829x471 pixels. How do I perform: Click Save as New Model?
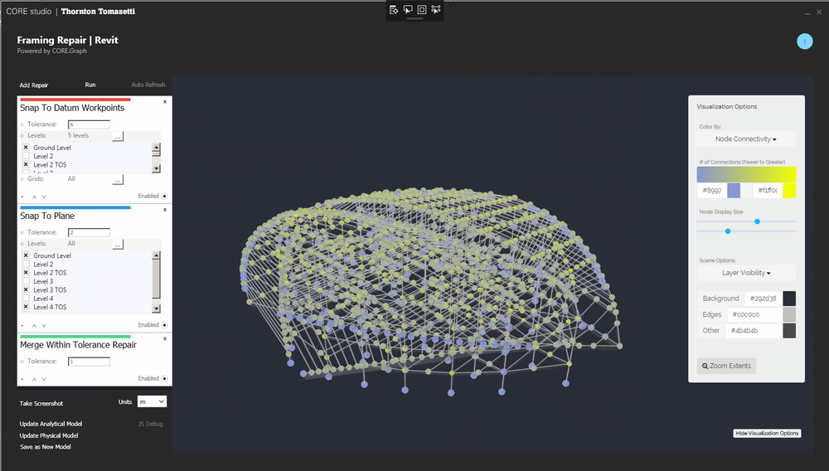point(46,447)
